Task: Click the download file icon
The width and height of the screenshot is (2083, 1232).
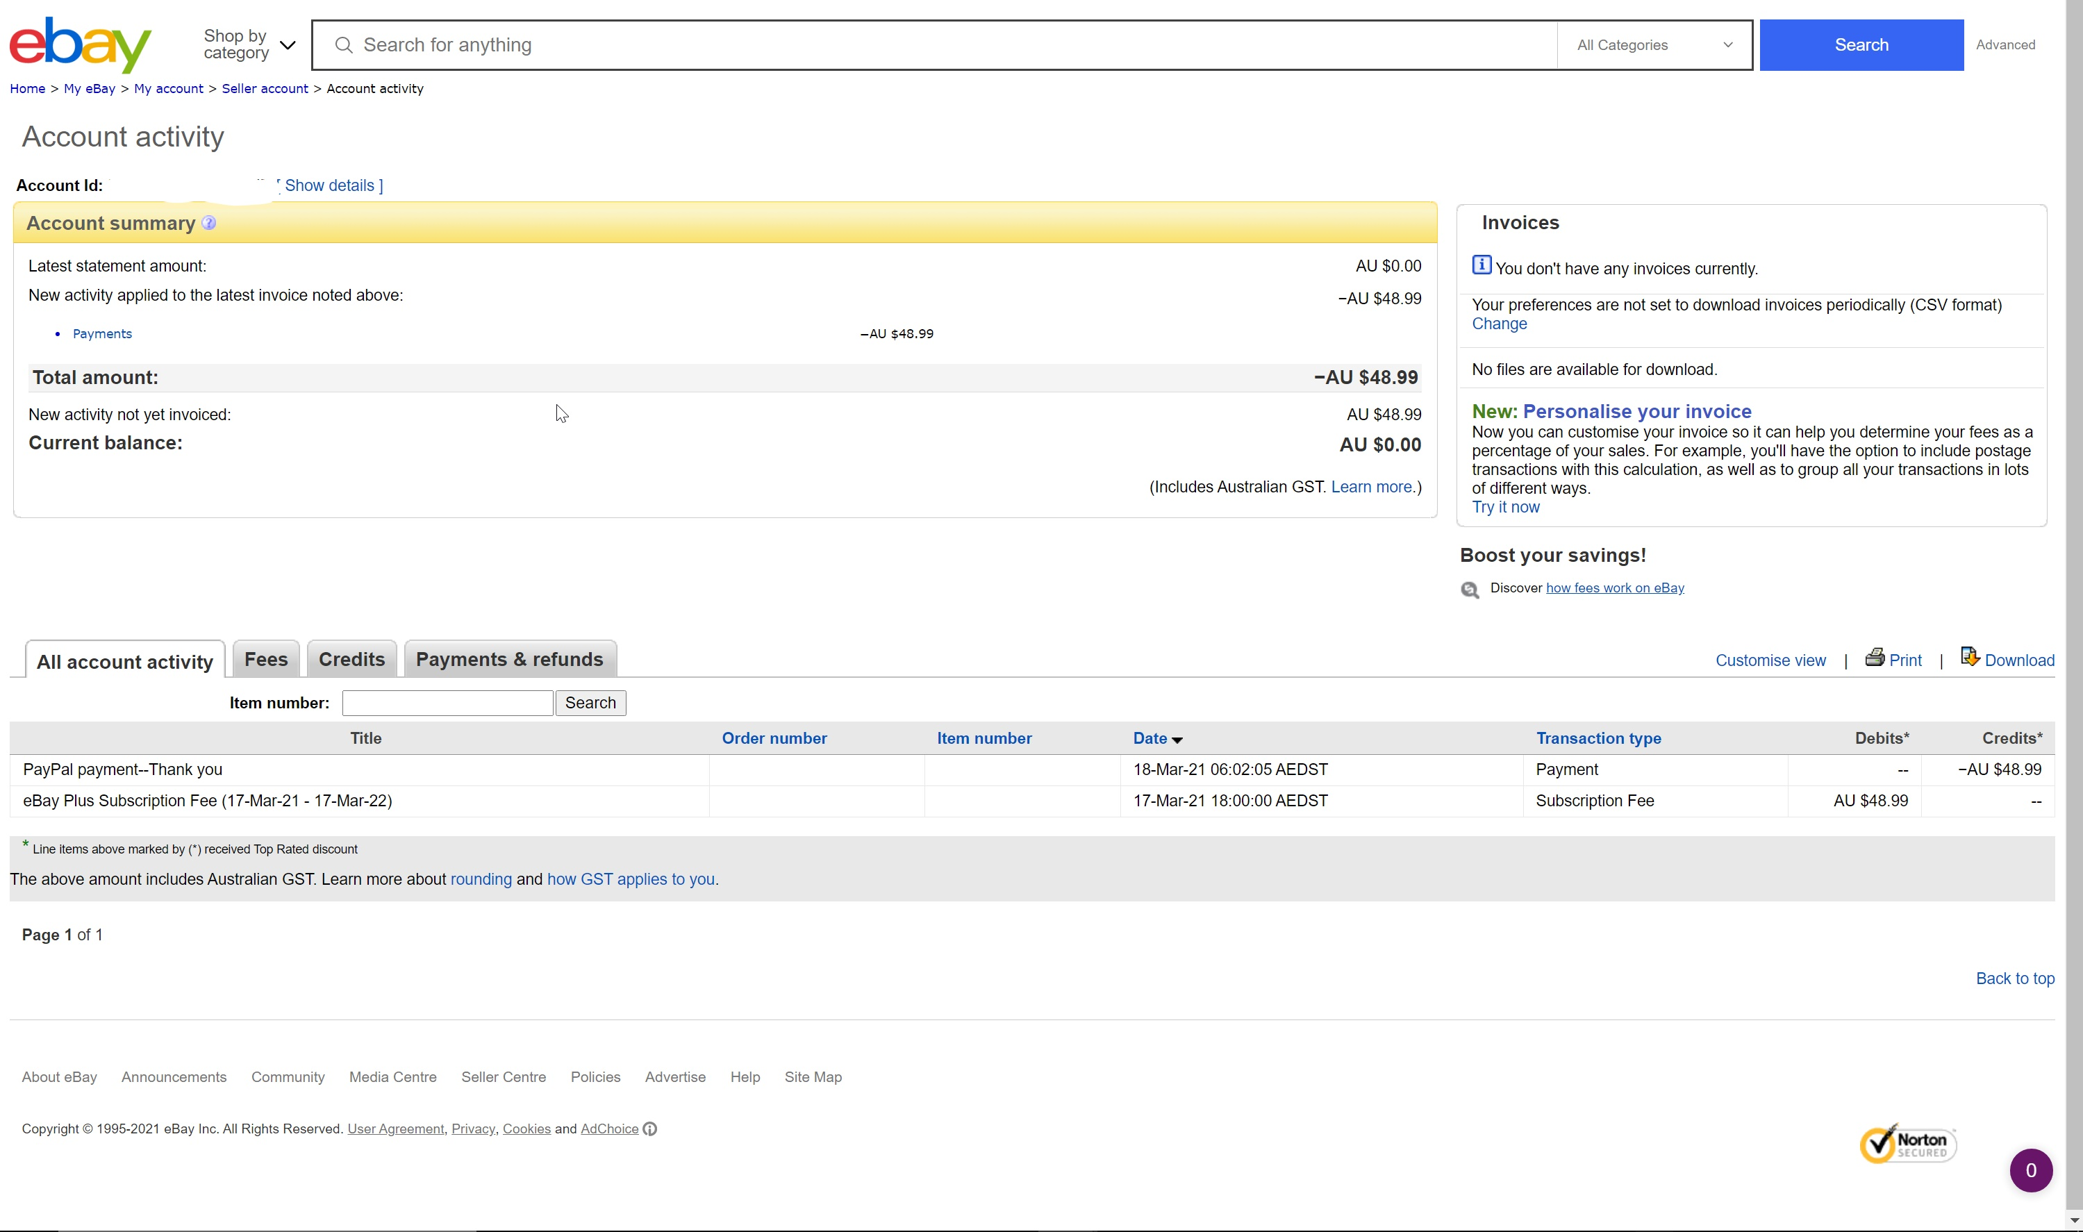Action: 1970,657
